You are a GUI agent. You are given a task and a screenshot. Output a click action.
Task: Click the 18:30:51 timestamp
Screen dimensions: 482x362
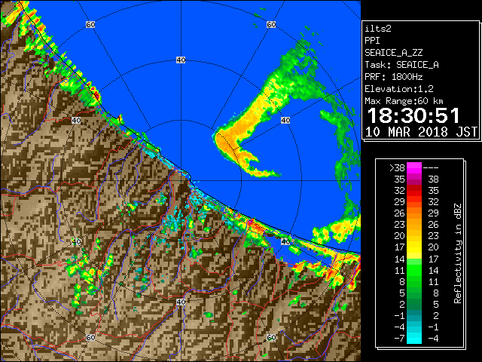[413, 115]
